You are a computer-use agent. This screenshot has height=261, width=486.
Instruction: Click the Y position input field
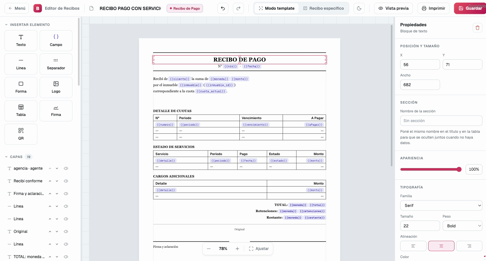coord(462,64)
